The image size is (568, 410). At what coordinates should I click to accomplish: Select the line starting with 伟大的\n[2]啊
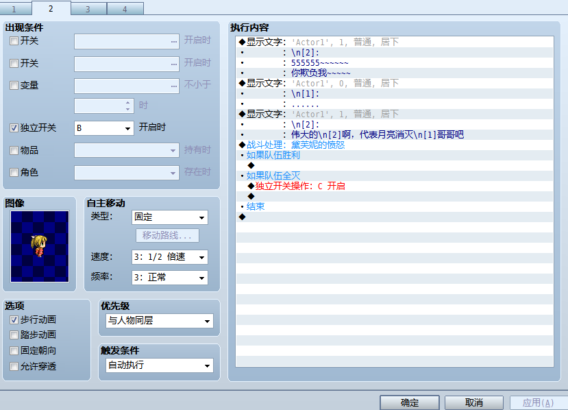tap(395, 135)
